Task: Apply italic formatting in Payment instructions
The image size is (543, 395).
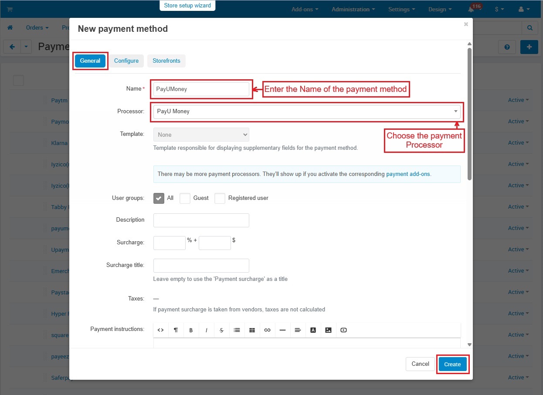Action: [206, 330]
